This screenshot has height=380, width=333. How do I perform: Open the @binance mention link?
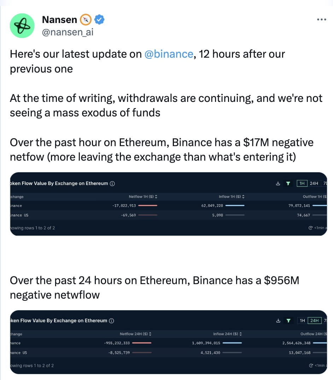[169, 54]
